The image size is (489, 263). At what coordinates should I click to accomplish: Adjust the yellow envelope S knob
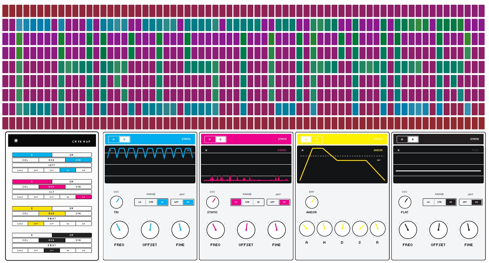tap(360, 229)
